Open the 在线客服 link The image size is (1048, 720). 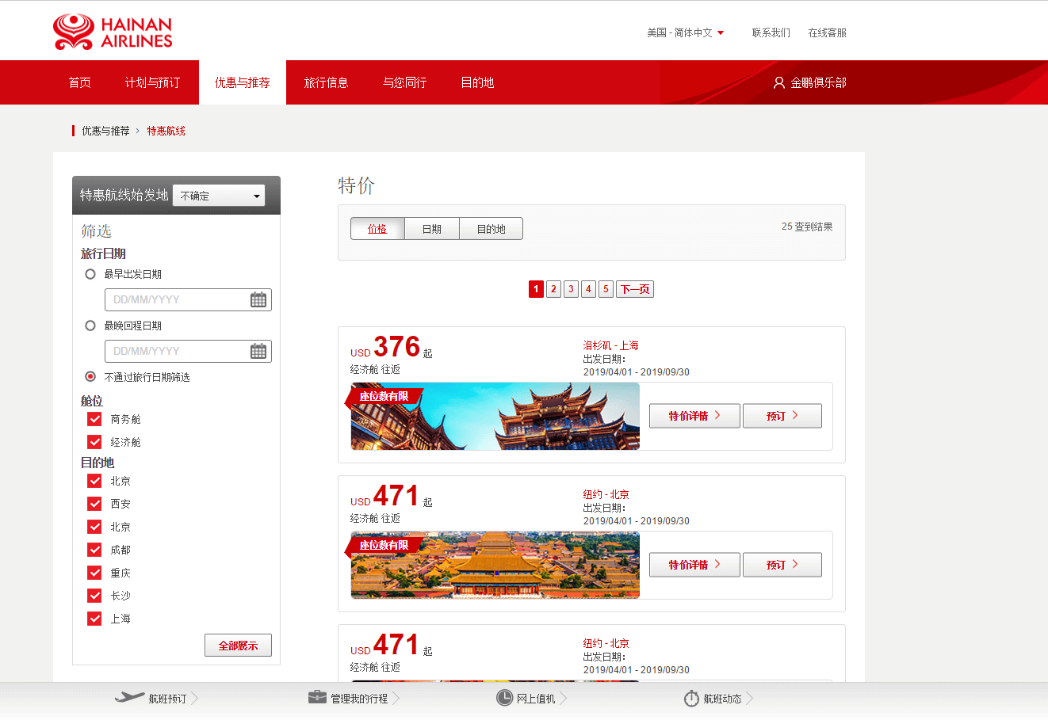[828, 32]
